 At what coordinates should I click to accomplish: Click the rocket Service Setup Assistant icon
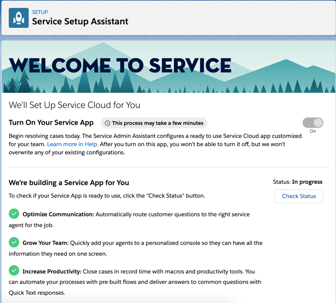click(19, 18)
